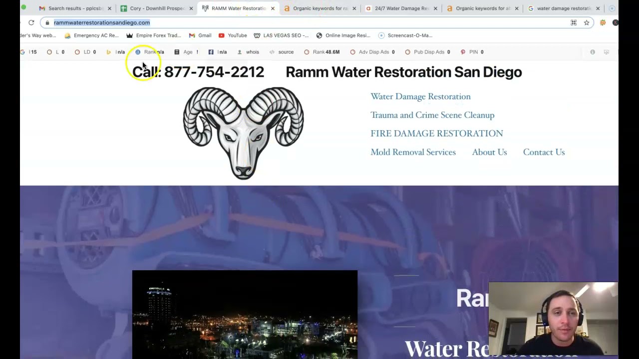Click the blue Rank n/a metric

[x=149, y=52]
